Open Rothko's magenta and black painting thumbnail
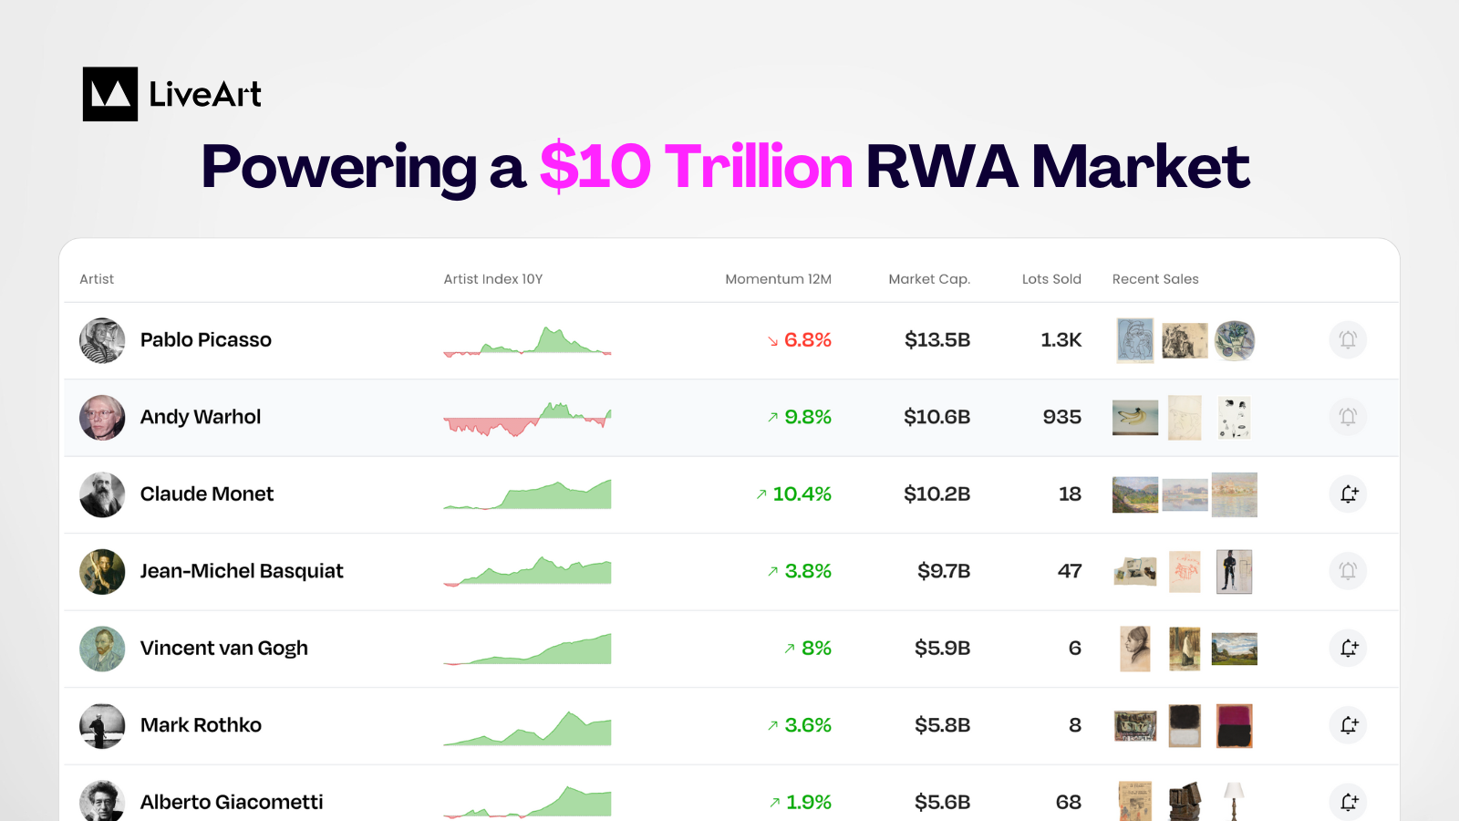The width and height of the screenshot is (1459, 821). pyautogui.click(x=1235, y=725)
